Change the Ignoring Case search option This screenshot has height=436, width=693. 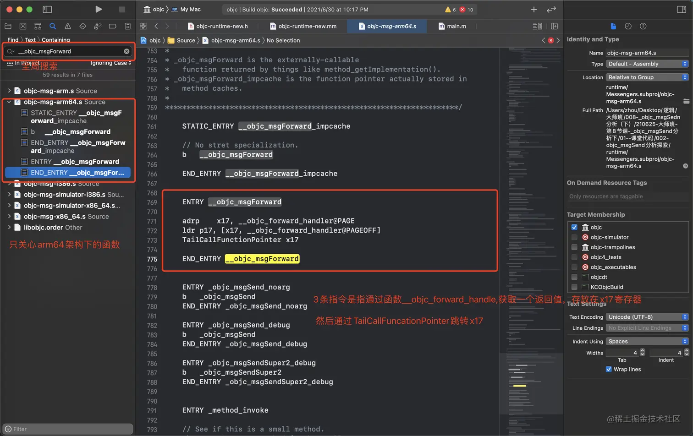(111, 63)
